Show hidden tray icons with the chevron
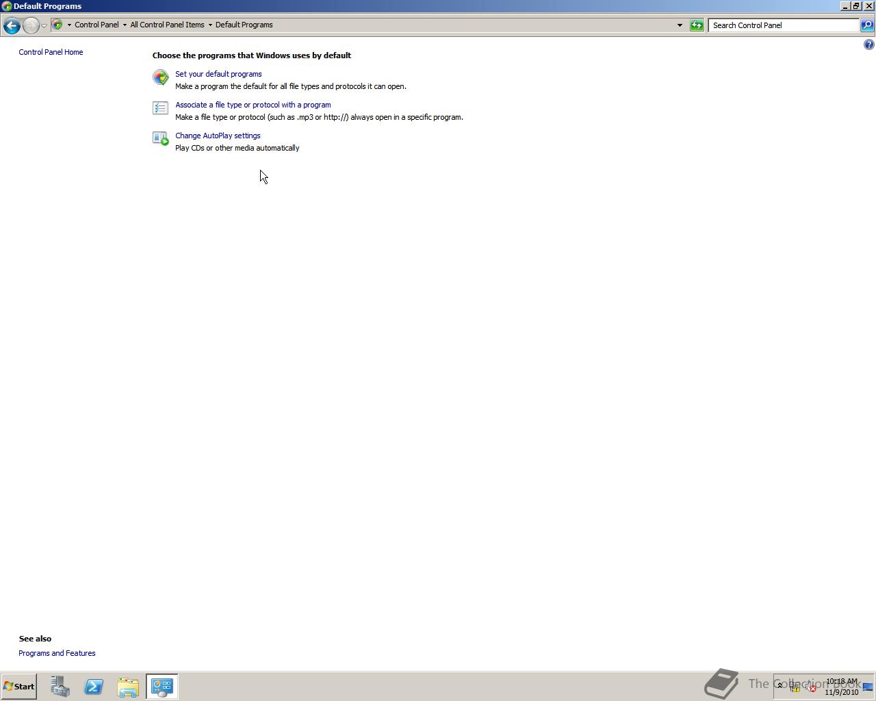The height and width of the screenshot is (701, 876). pyautogui.click(x=780, y=685)
